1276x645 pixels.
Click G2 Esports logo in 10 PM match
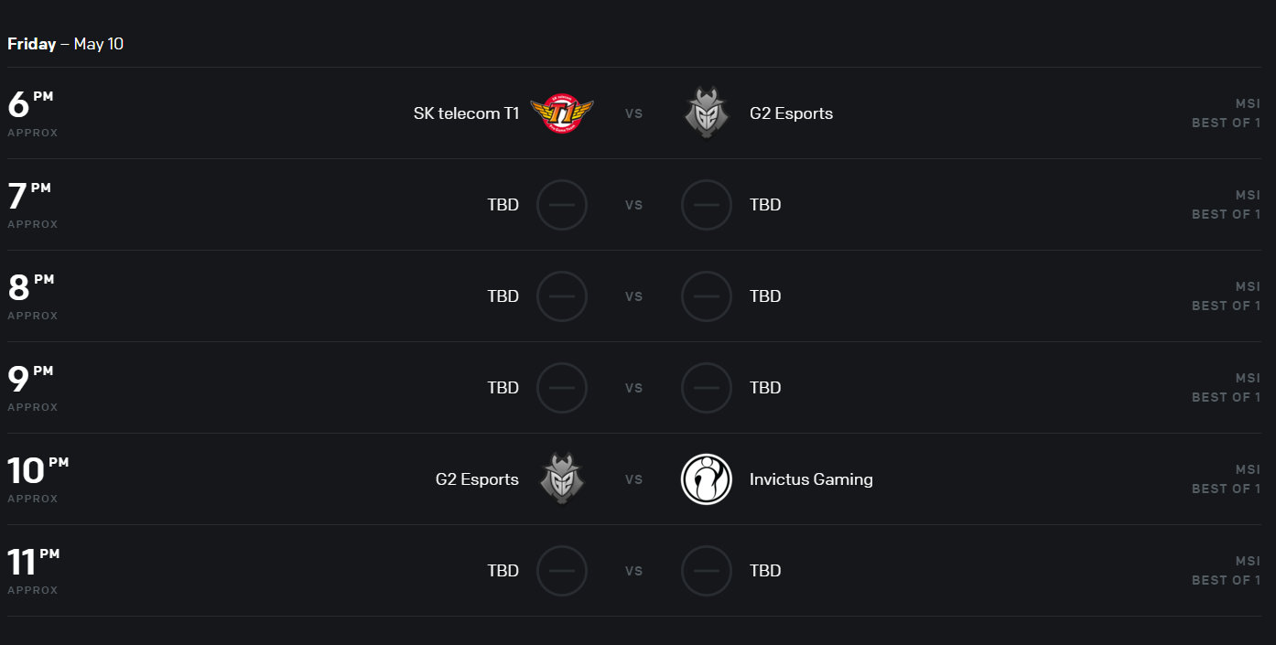point(562,479)
